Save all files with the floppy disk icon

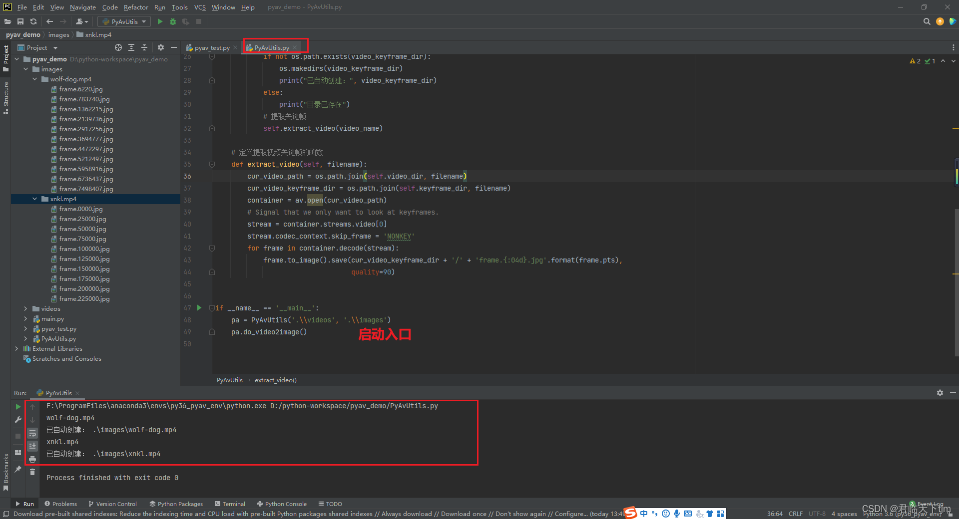[20, 21]
